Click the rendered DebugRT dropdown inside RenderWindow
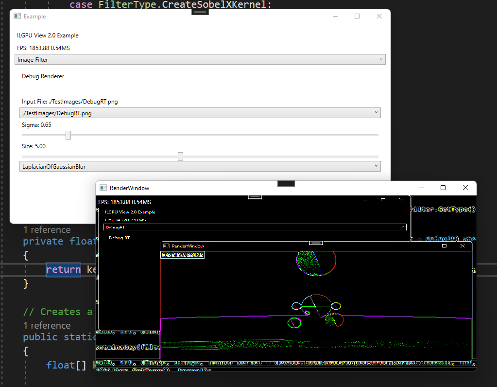Screen dimensions: 497x387 click(255, 227)
